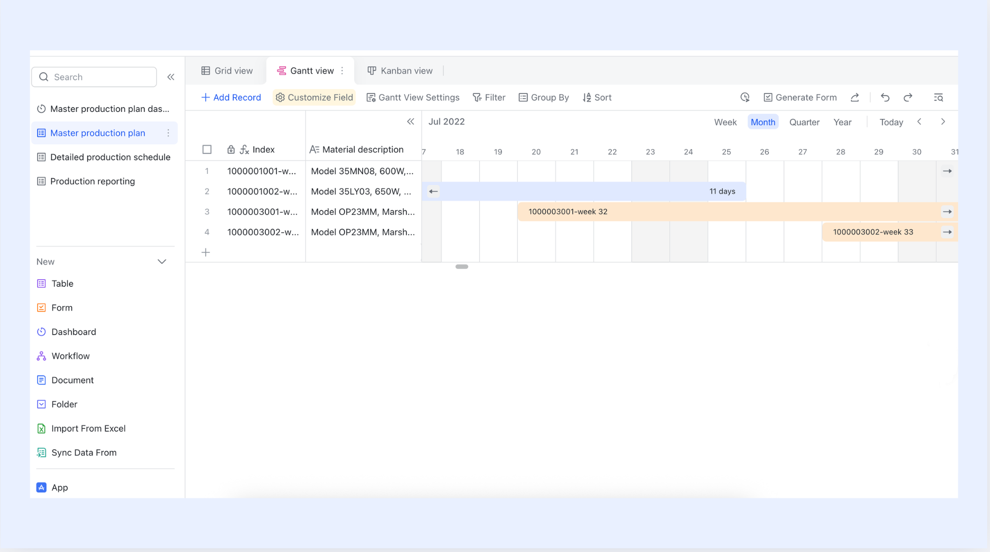The image size is (990, 552).
Task: Collapse the New section chevron
Action: pyautogui.click(x=162, y=262)
